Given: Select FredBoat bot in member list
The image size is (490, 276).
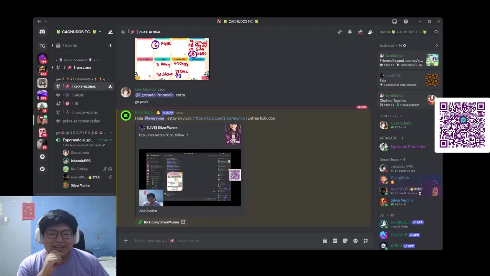Looking at the screenshot, I should [x=408, y=224].
